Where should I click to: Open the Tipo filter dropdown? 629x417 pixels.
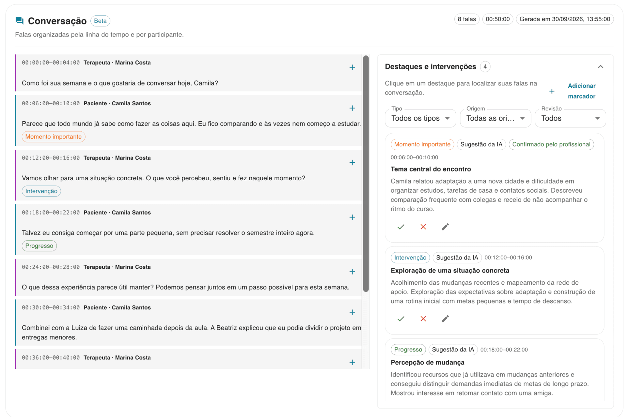420,118
